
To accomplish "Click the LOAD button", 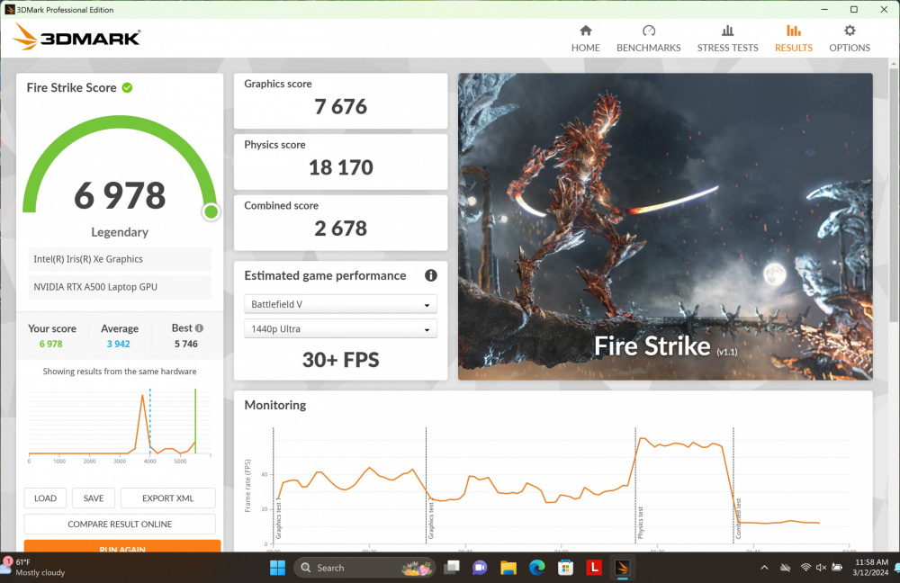I will click(45, 498).
